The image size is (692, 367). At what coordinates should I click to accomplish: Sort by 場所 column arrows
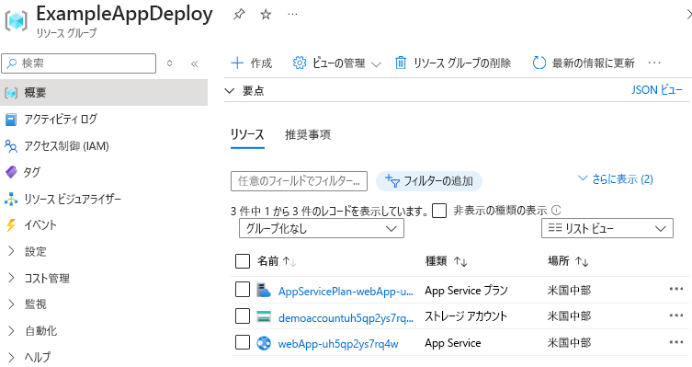(582, 261)
